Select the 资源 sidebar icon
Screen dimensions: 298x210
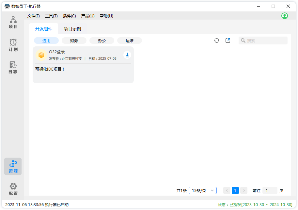(x=13, y=166)
